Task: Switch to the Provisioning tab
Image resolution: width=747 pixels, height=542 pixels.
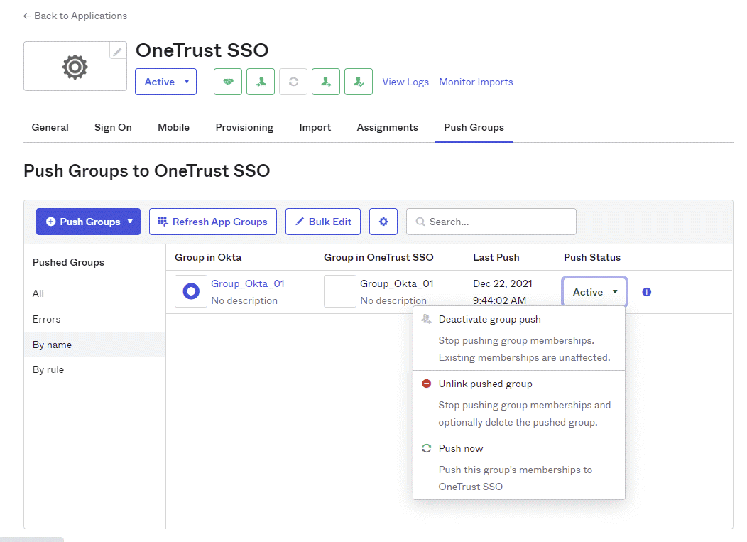Action: (244, 127)
